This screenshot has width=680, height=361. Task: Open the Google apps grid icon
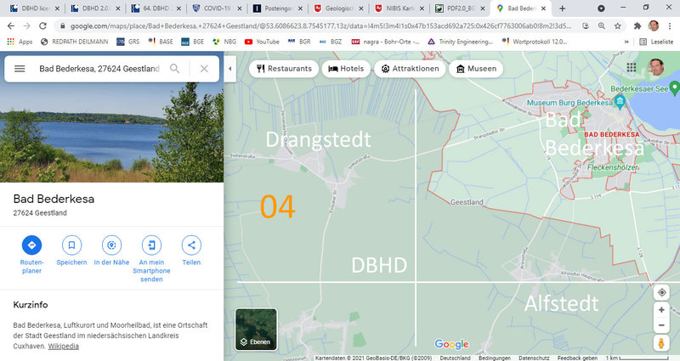click(630, 68)
